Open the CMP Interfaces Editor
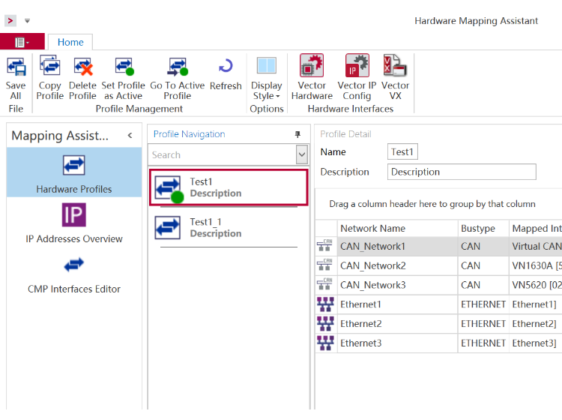The image size is (562, 420). click(74, 275)
